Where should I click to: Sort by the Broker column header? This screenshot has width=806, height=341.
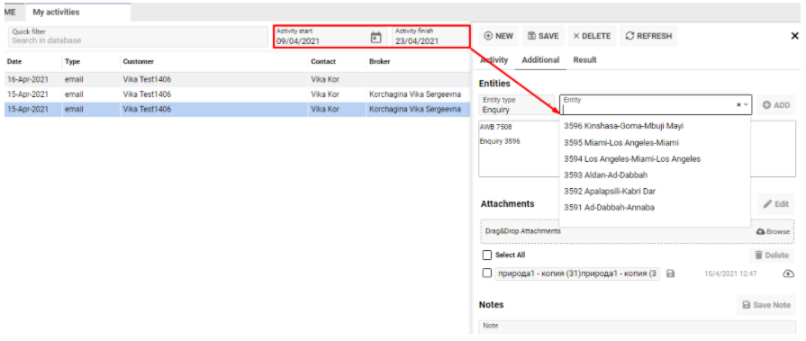coord(379,61)
